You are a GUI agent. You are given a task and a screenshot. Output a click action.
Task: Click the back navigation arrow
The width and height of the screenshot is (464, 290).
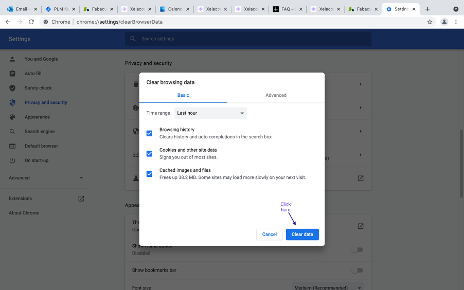tap(8, 22)
